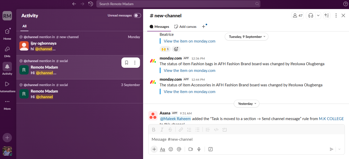Open DMs in the sidebar

click(x=7, y=52)
